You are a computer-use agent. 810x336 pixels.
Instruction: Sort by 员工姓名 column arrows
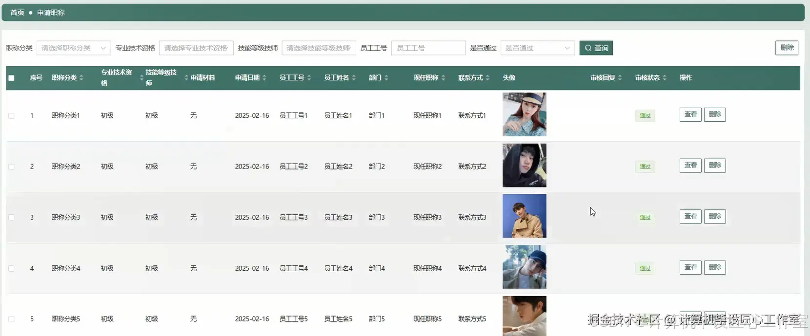pos(354,78)
